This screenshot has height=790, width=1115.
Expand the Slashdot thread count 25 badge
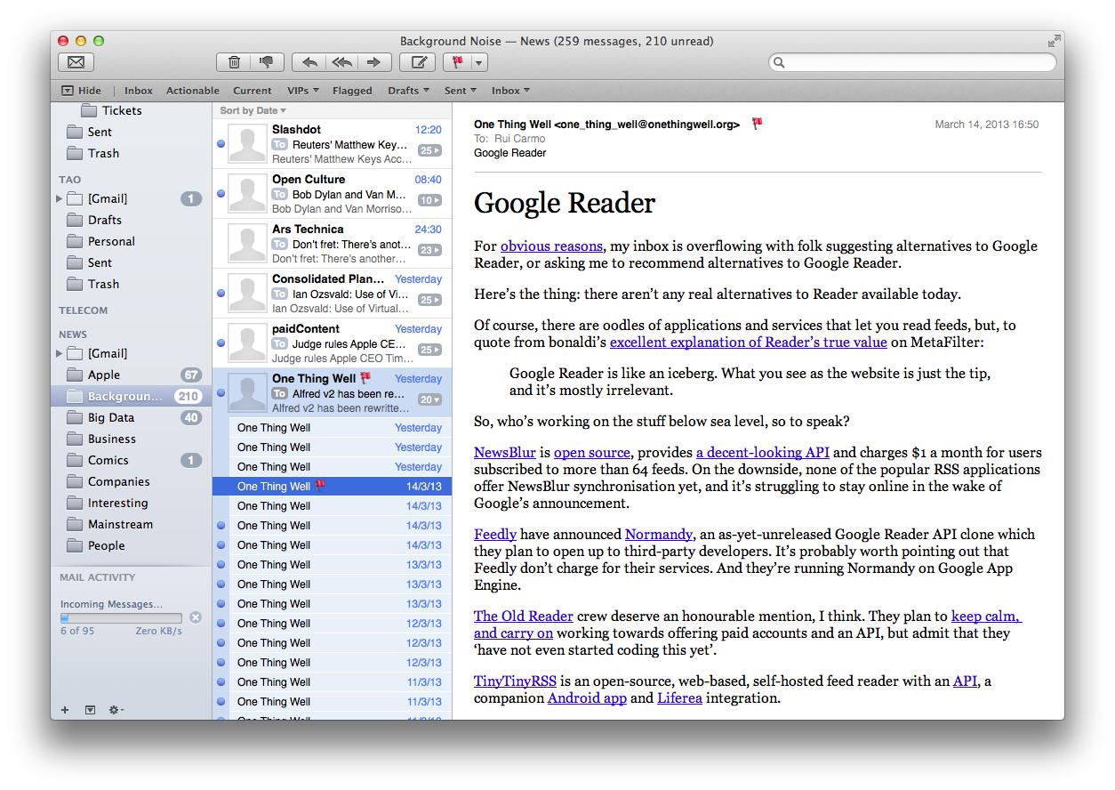(x=430, y=150)
